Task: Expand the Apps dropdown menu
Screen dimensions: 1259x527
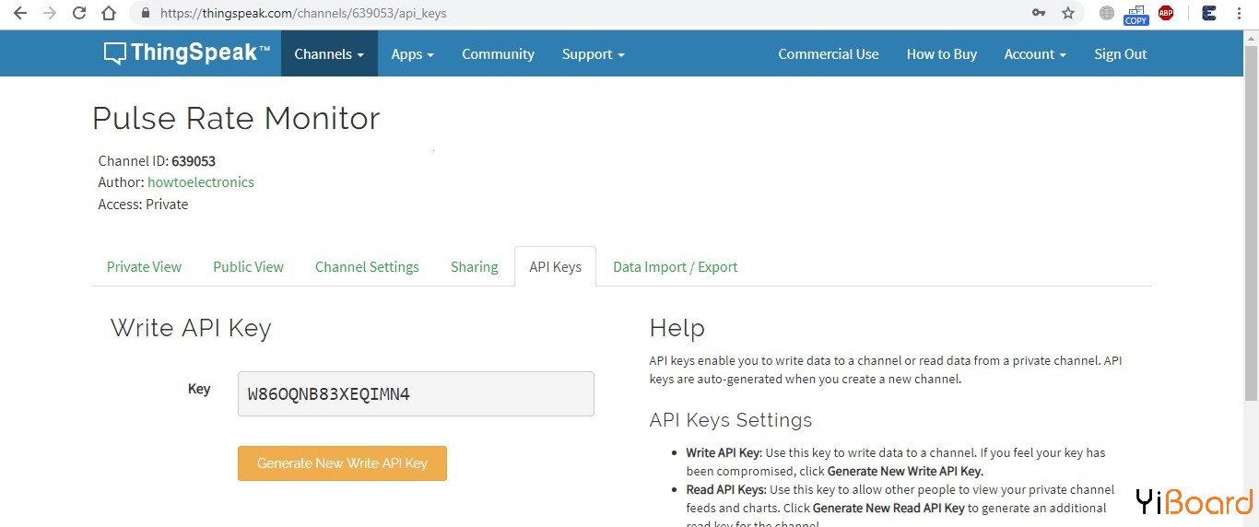Action: (412, 53)
